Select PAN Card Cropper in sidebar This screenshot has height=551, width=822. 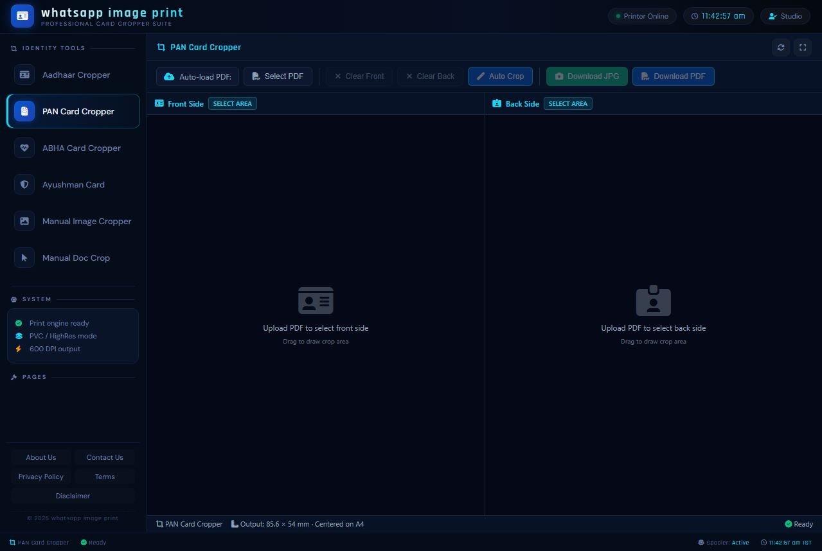click(x=73, y=111)
